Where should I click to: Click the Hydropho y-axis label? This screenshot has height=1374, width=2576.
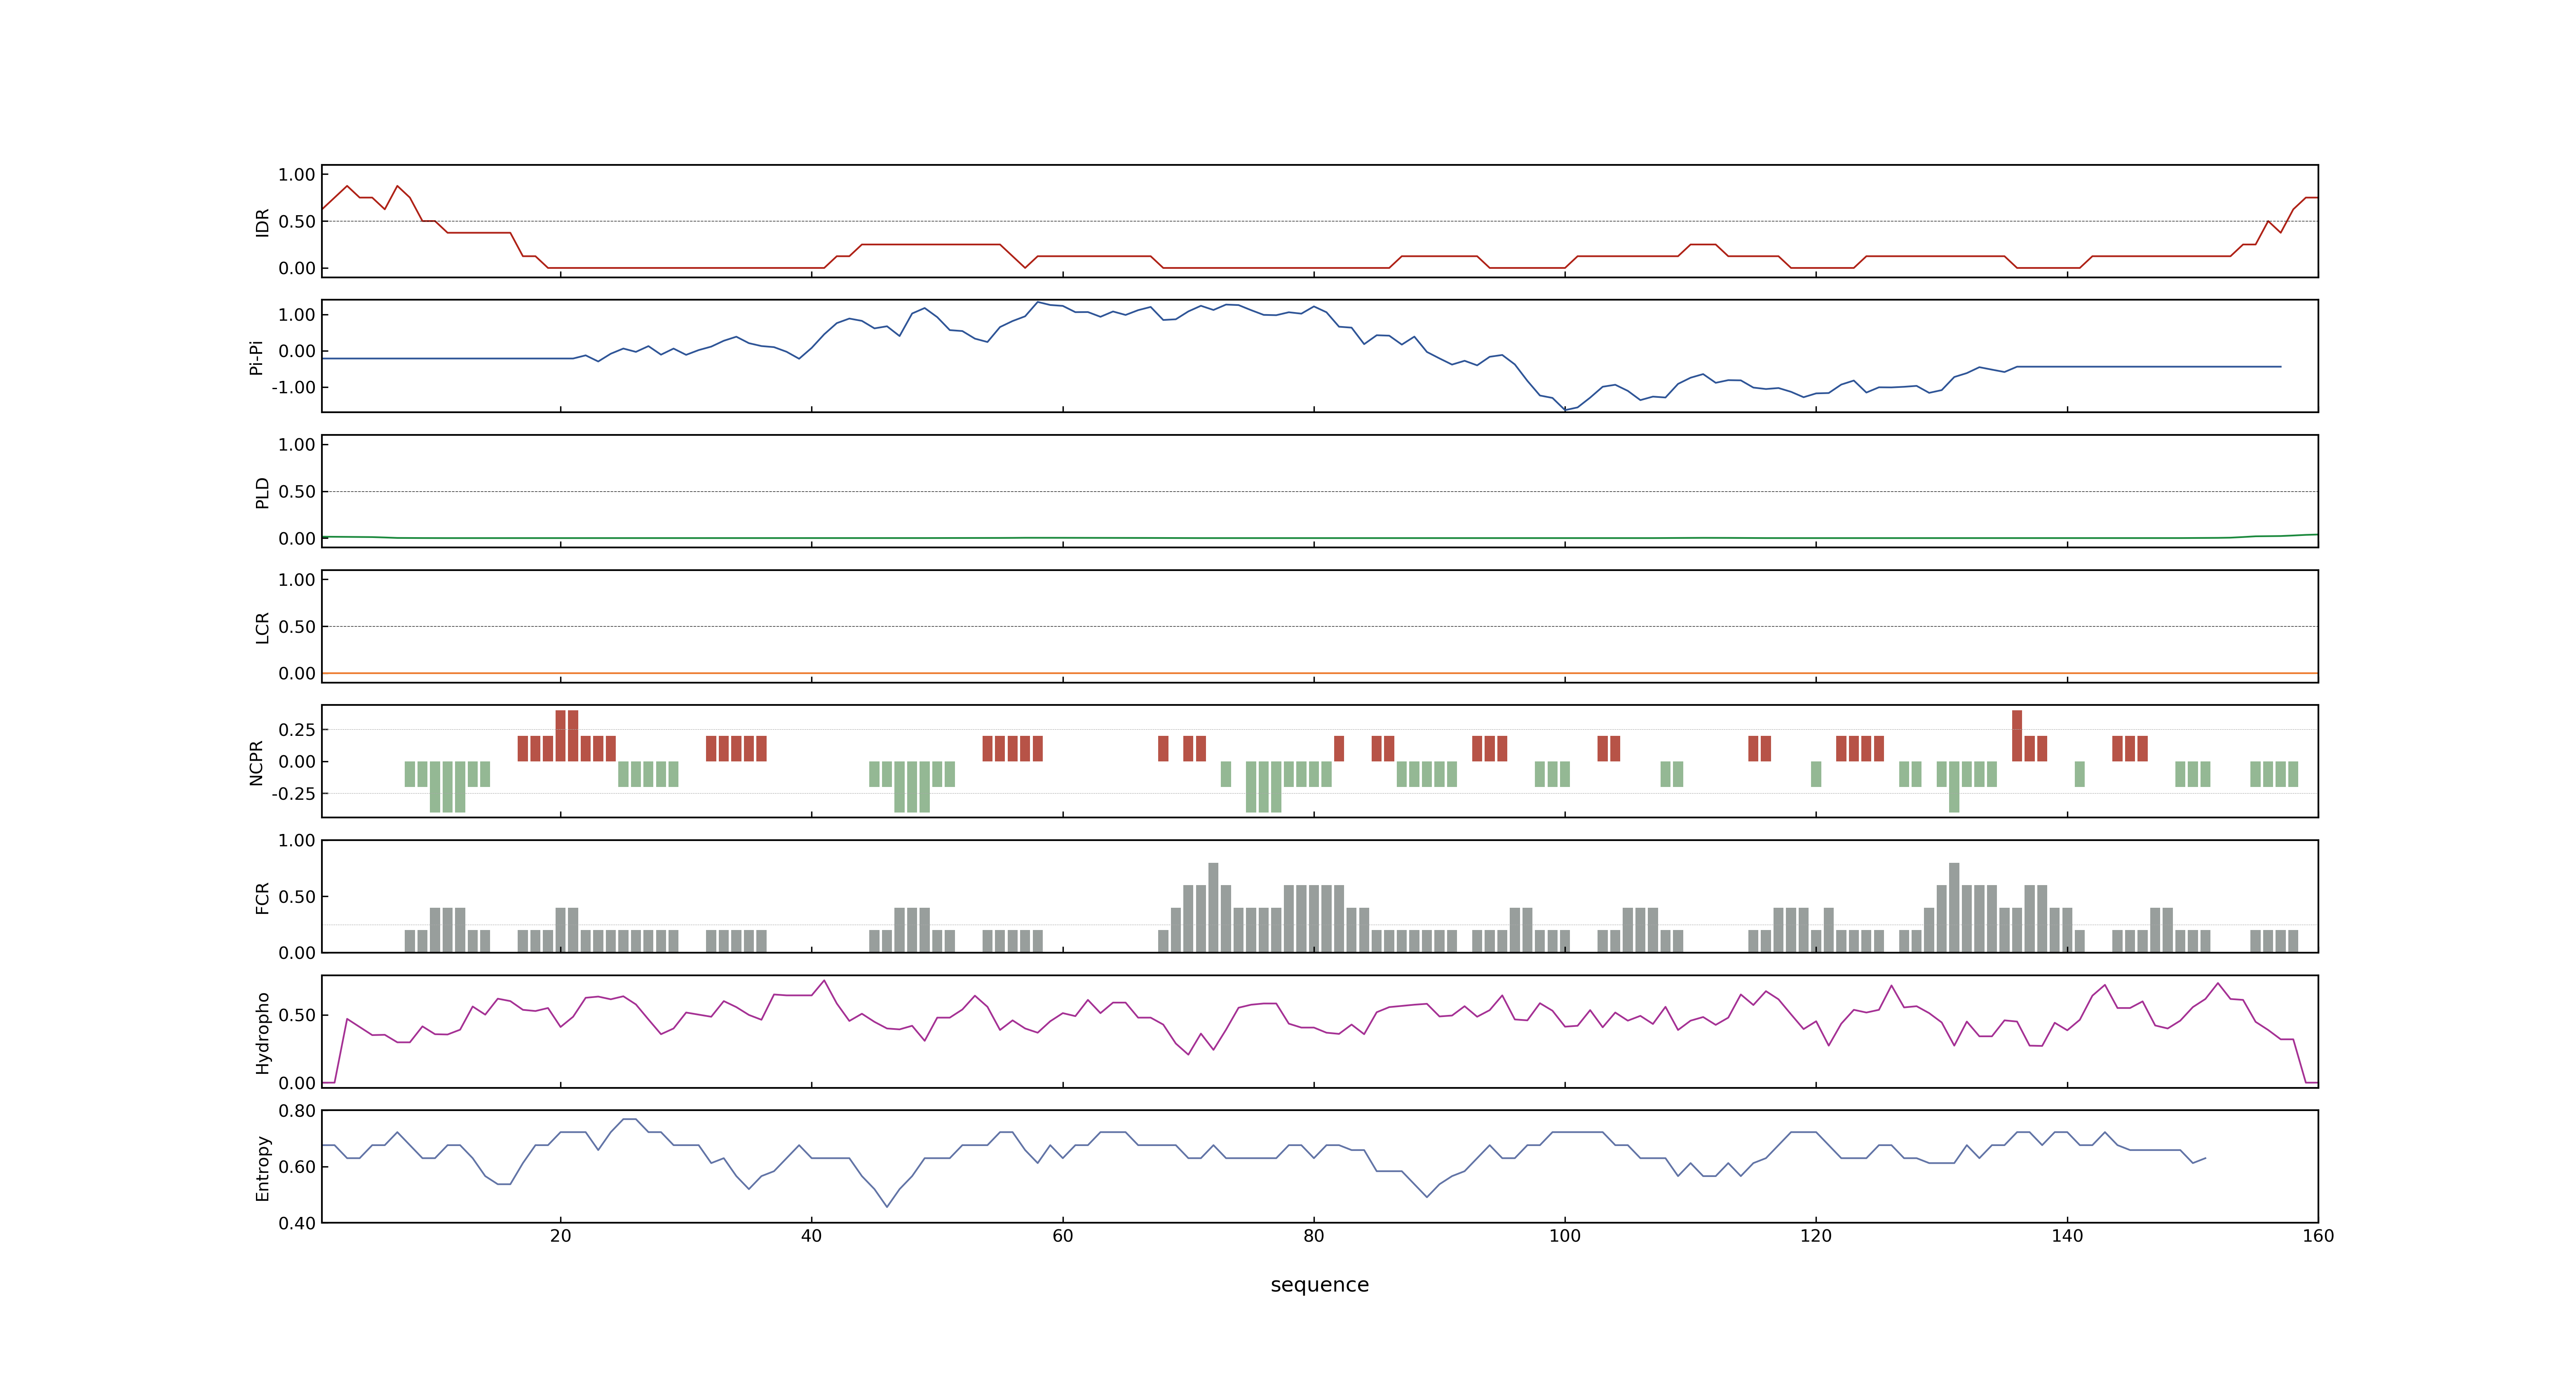coord(262,1033)
